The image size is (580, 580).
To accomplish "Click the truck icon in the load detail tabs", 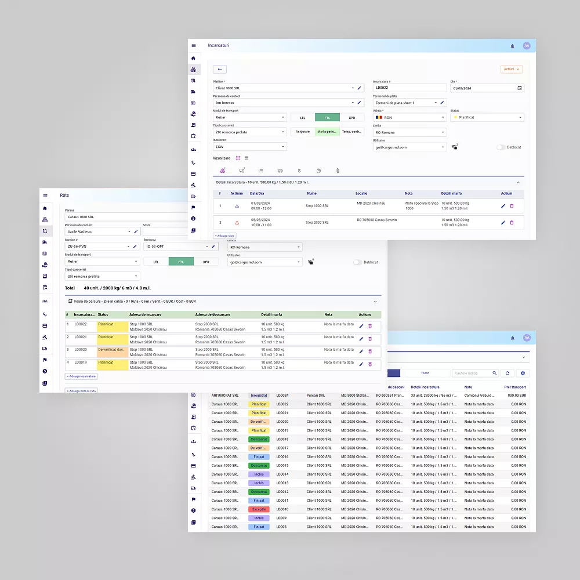I will 279,171.
